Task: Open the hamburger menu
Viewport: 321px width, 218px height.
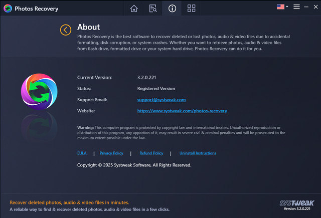Action: click(x=296, y=7)
